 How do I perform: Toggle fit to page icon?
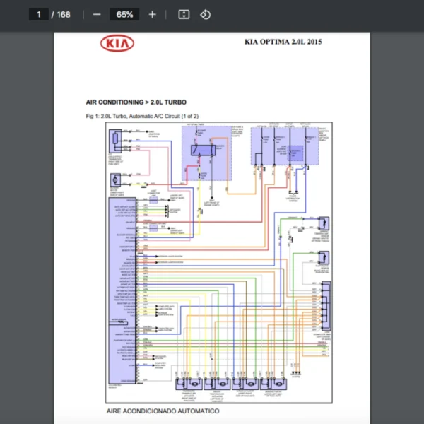(x=184, y=15)
